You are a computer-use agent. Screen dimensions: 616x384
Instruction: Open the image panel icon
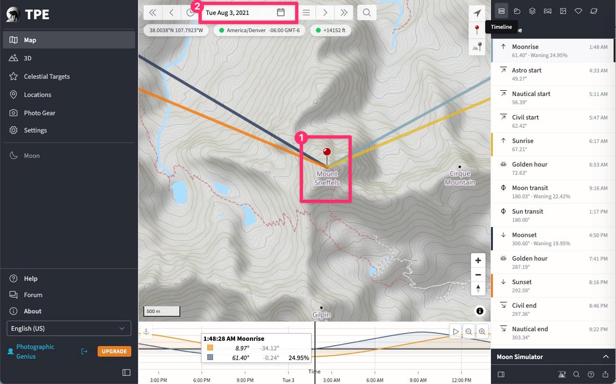pos(563,11)
